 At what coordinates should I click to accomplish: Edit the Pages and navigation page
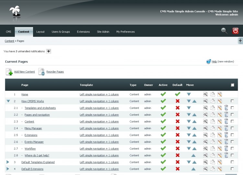220,115
